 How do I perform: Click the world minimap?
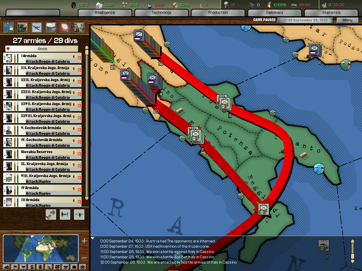(41, 249)
